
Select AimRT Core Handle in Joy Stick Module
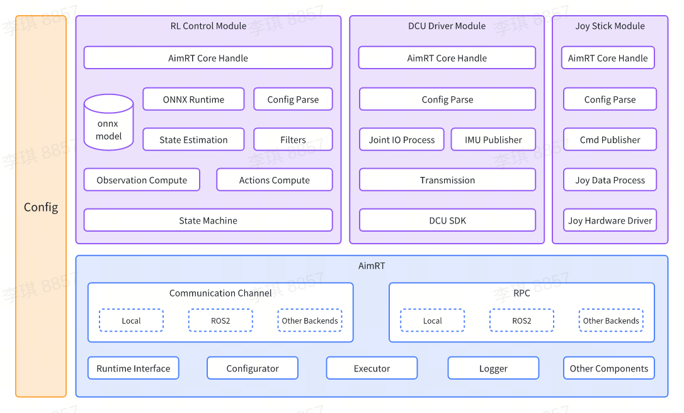pyautogui.click(x=608, y=58)
